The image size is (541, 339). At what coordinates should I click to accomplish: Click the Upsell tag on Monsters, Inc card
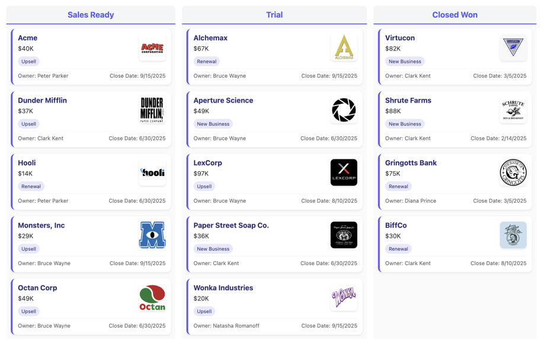tap(28, 249)
